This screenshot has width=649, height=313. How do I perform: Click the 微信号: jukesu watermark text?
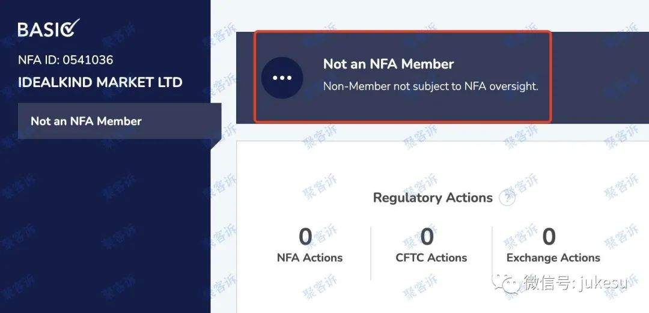pyautogui.click(x=576, y=283)
